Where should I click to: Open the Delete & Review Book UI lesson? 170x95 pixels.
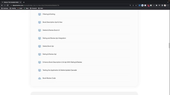pyautogui.click(x=51, y=30)
